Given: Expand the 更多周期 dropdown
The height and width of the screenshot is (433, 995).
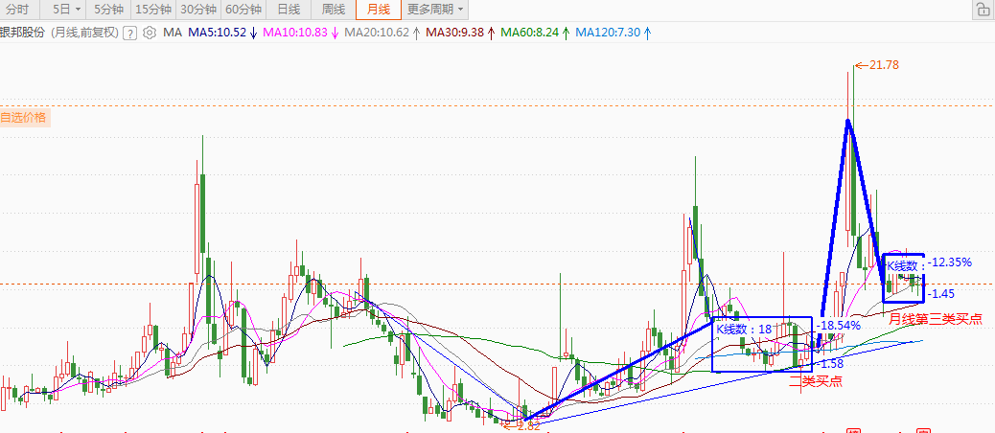Looking at the screenshot, I should click(x=435, y=10).
